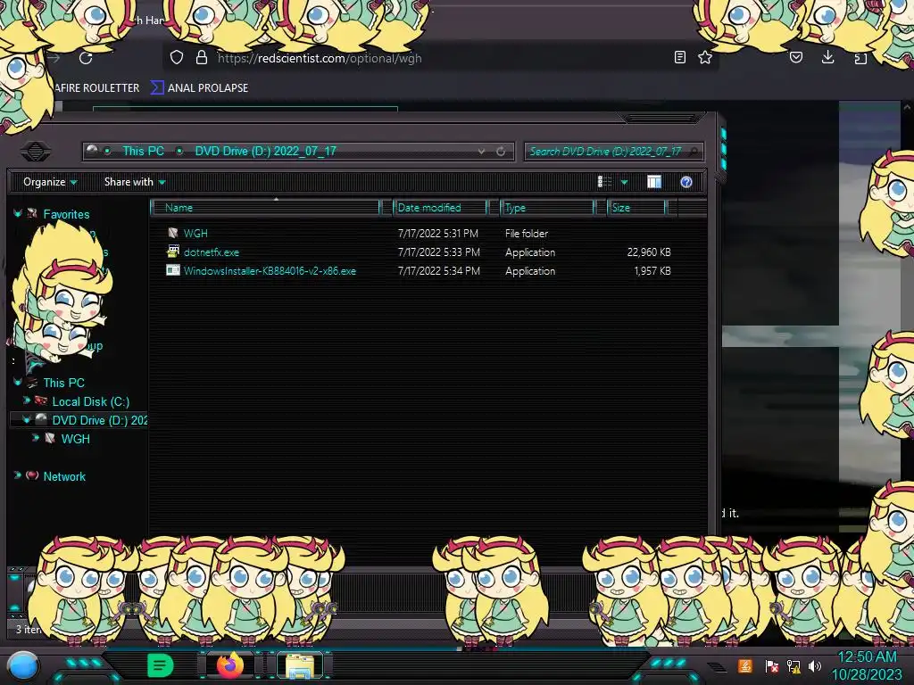Click the 7/17/2022 5:34 PM date cell
Image resolution: width=914 pixels, height=685 pixels.
tap(439, 271)
